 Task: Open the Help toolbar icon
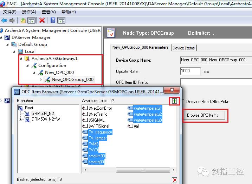click(x=53, y=20)
